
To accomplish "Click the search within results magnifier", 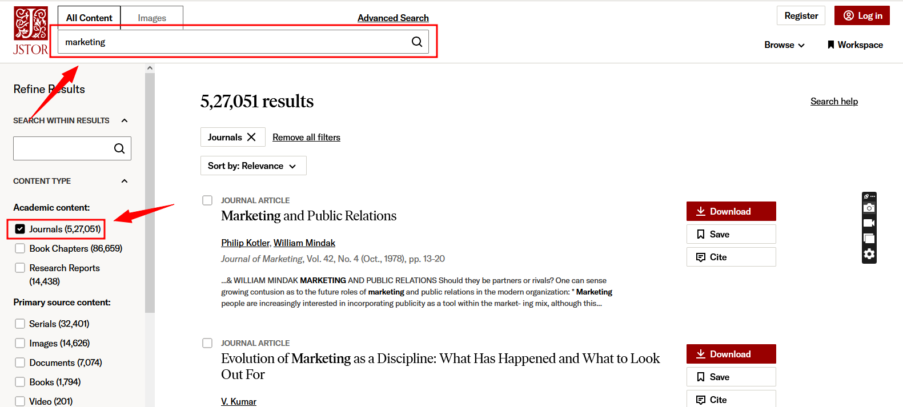I will pos(119,148).
